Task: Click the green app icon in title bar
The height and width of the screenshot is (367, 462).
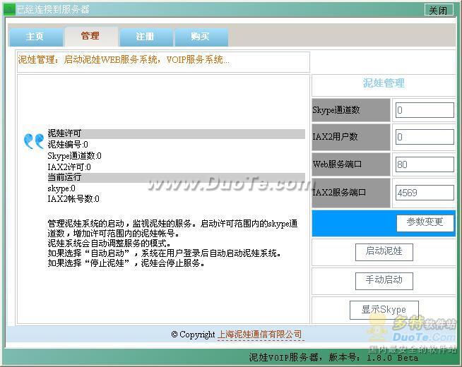Action: (9, 10)
